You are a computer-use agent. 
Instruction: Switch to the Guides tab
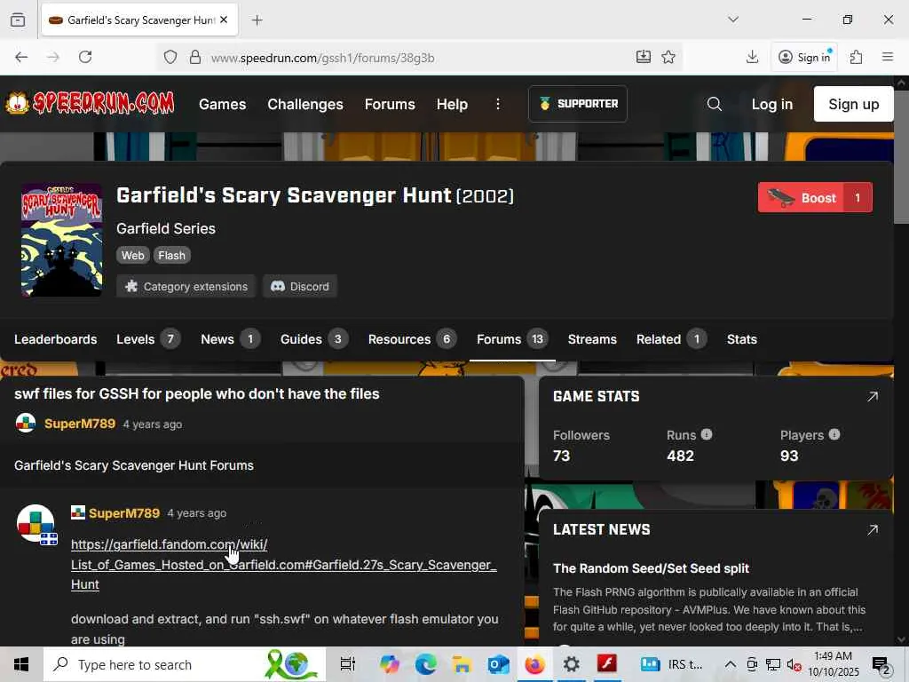(313, 339)
